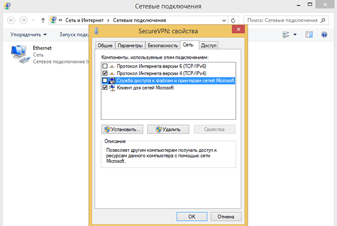
Task: Toggle the preview pane icon
Action: [309, 35]
